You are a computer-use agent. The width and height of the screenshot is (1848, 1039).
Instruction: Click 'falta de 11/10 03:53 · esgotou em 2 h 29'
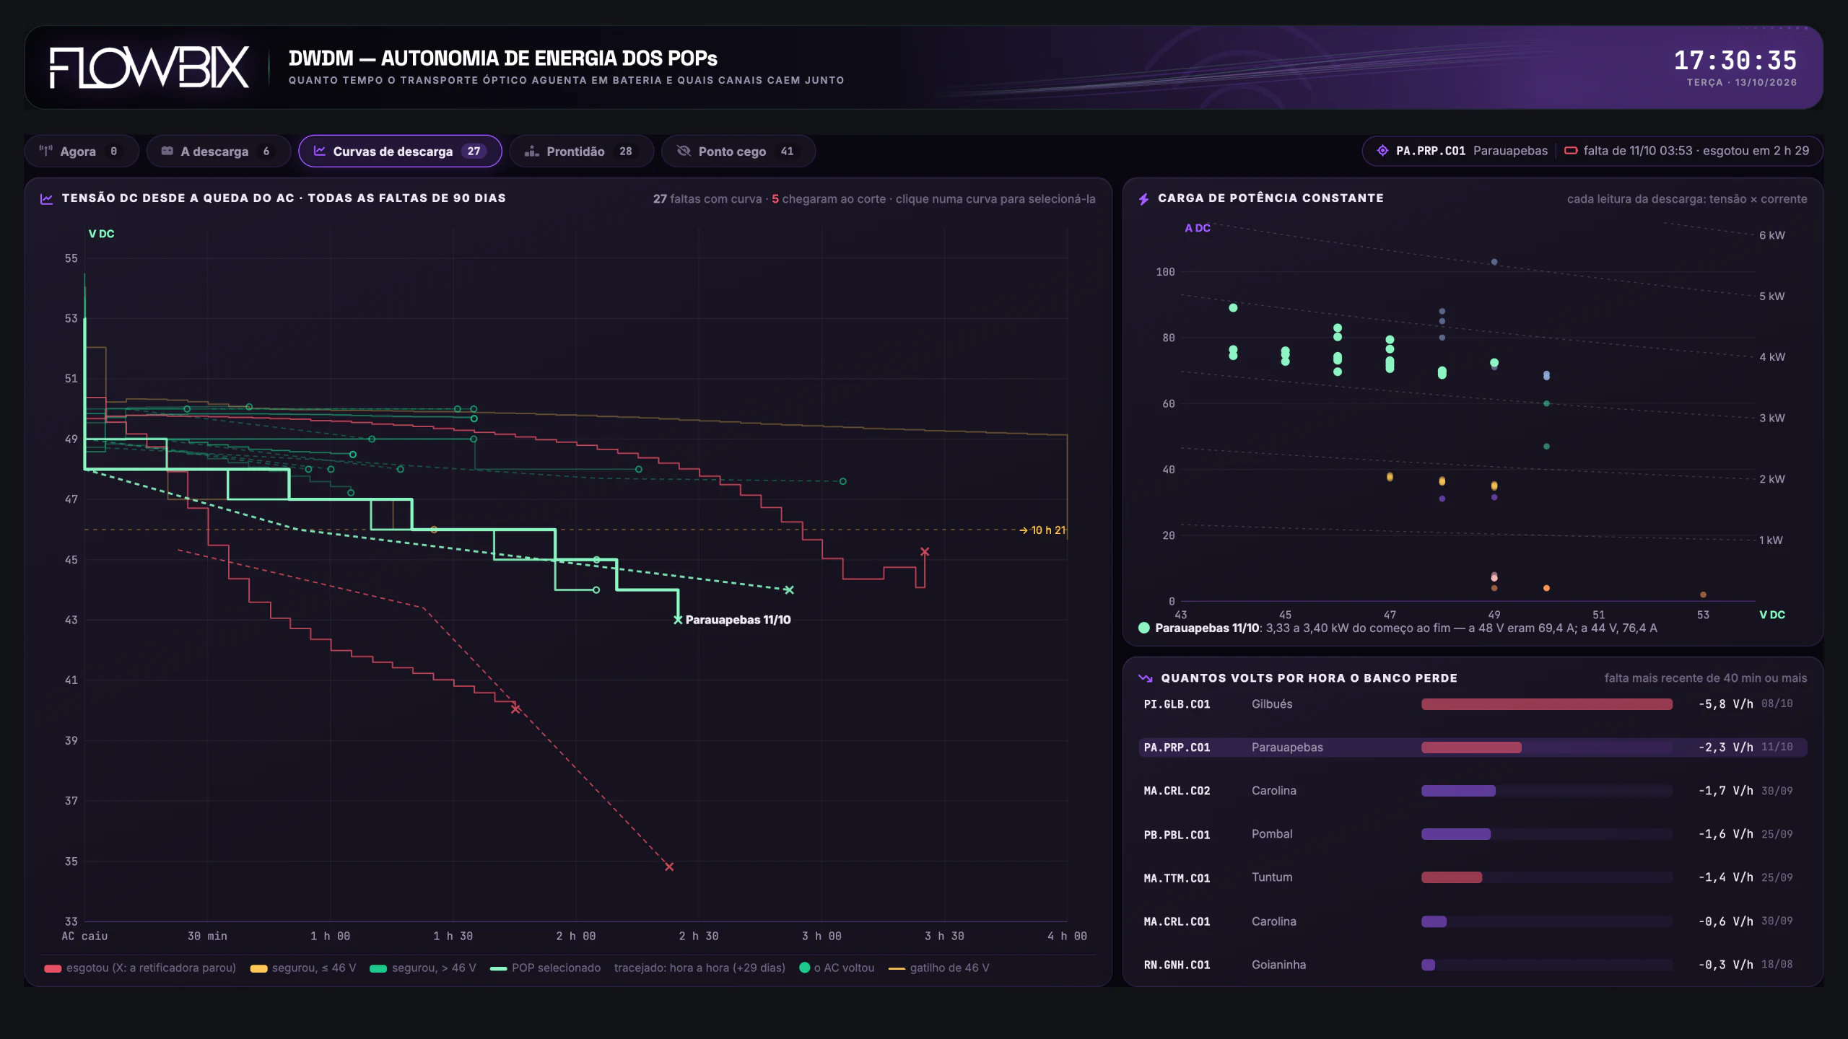[x=1696, y=151]
